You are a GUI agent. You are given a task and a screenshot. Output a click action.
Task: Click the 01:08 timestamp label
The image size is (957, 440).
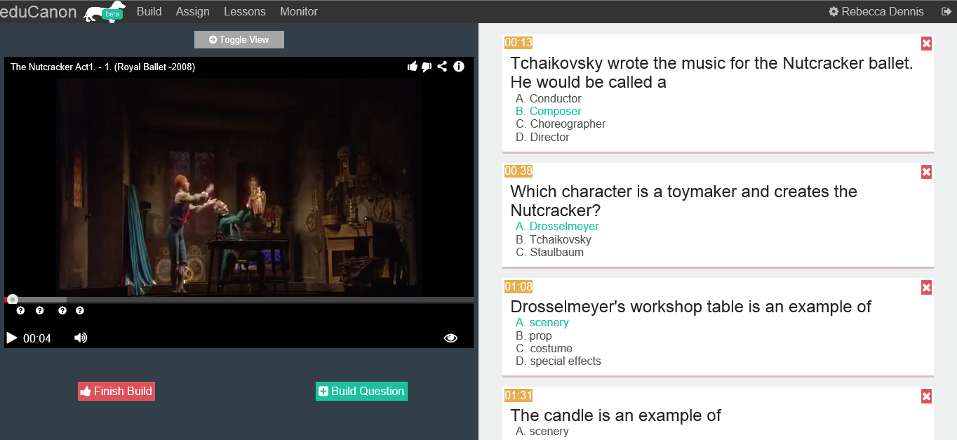[x=518, y=286]
